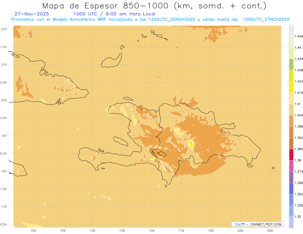Click the 22N latitude axis label

[4, 29]
